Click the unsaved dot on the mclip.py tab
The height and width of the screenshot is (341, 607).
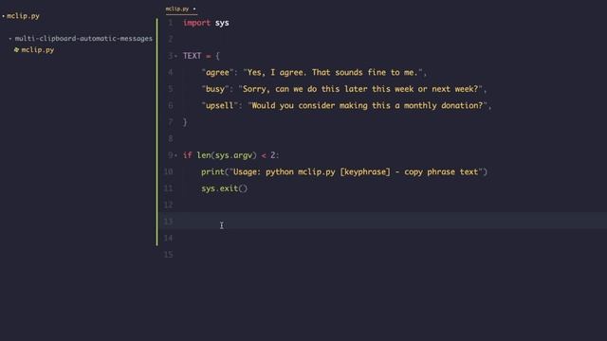tap(194, 9)
